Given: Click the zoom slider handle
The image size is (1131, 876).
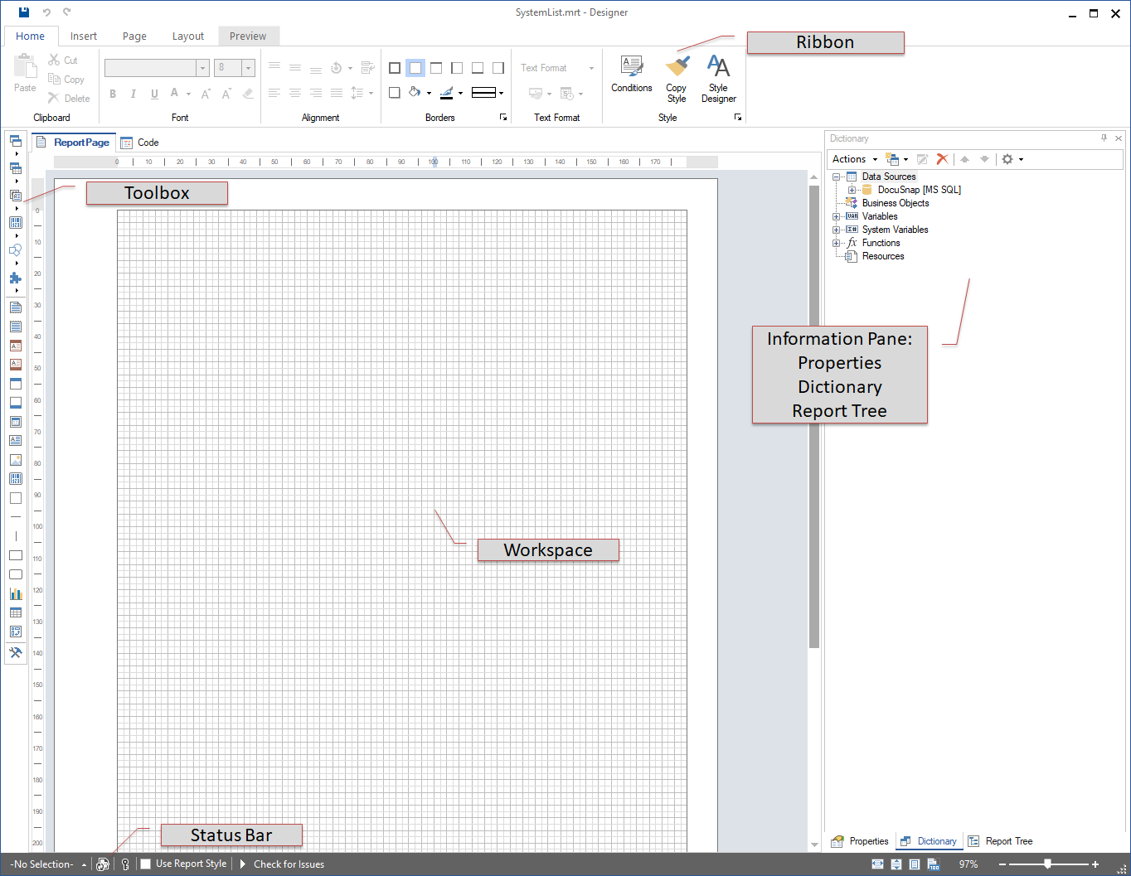Looking at the screenshot, I should click(1048, 864).
